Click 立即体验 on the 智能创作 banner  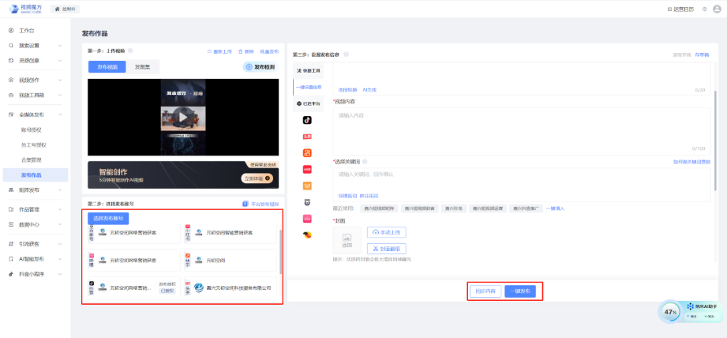point(257,178)
